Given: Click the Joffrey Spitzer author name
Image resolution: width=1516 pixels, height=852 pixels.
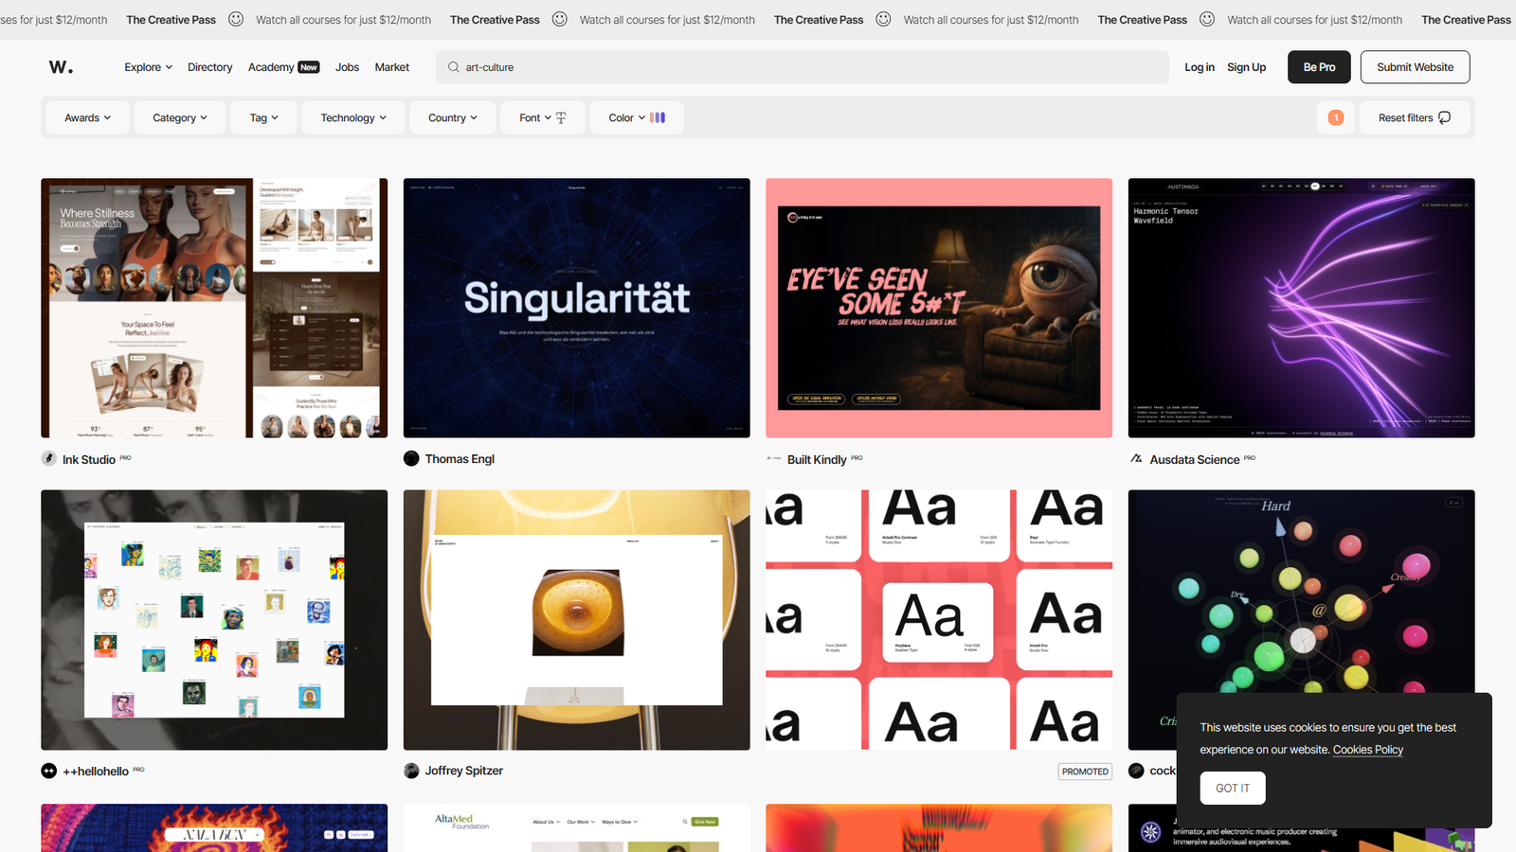Looking at the screenshot, I should click(x=464, y=771).
